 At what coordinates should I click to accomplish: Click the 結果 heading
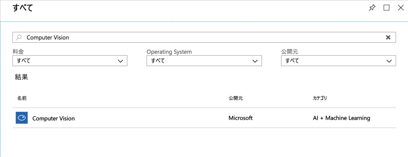[x=22, y=77]
